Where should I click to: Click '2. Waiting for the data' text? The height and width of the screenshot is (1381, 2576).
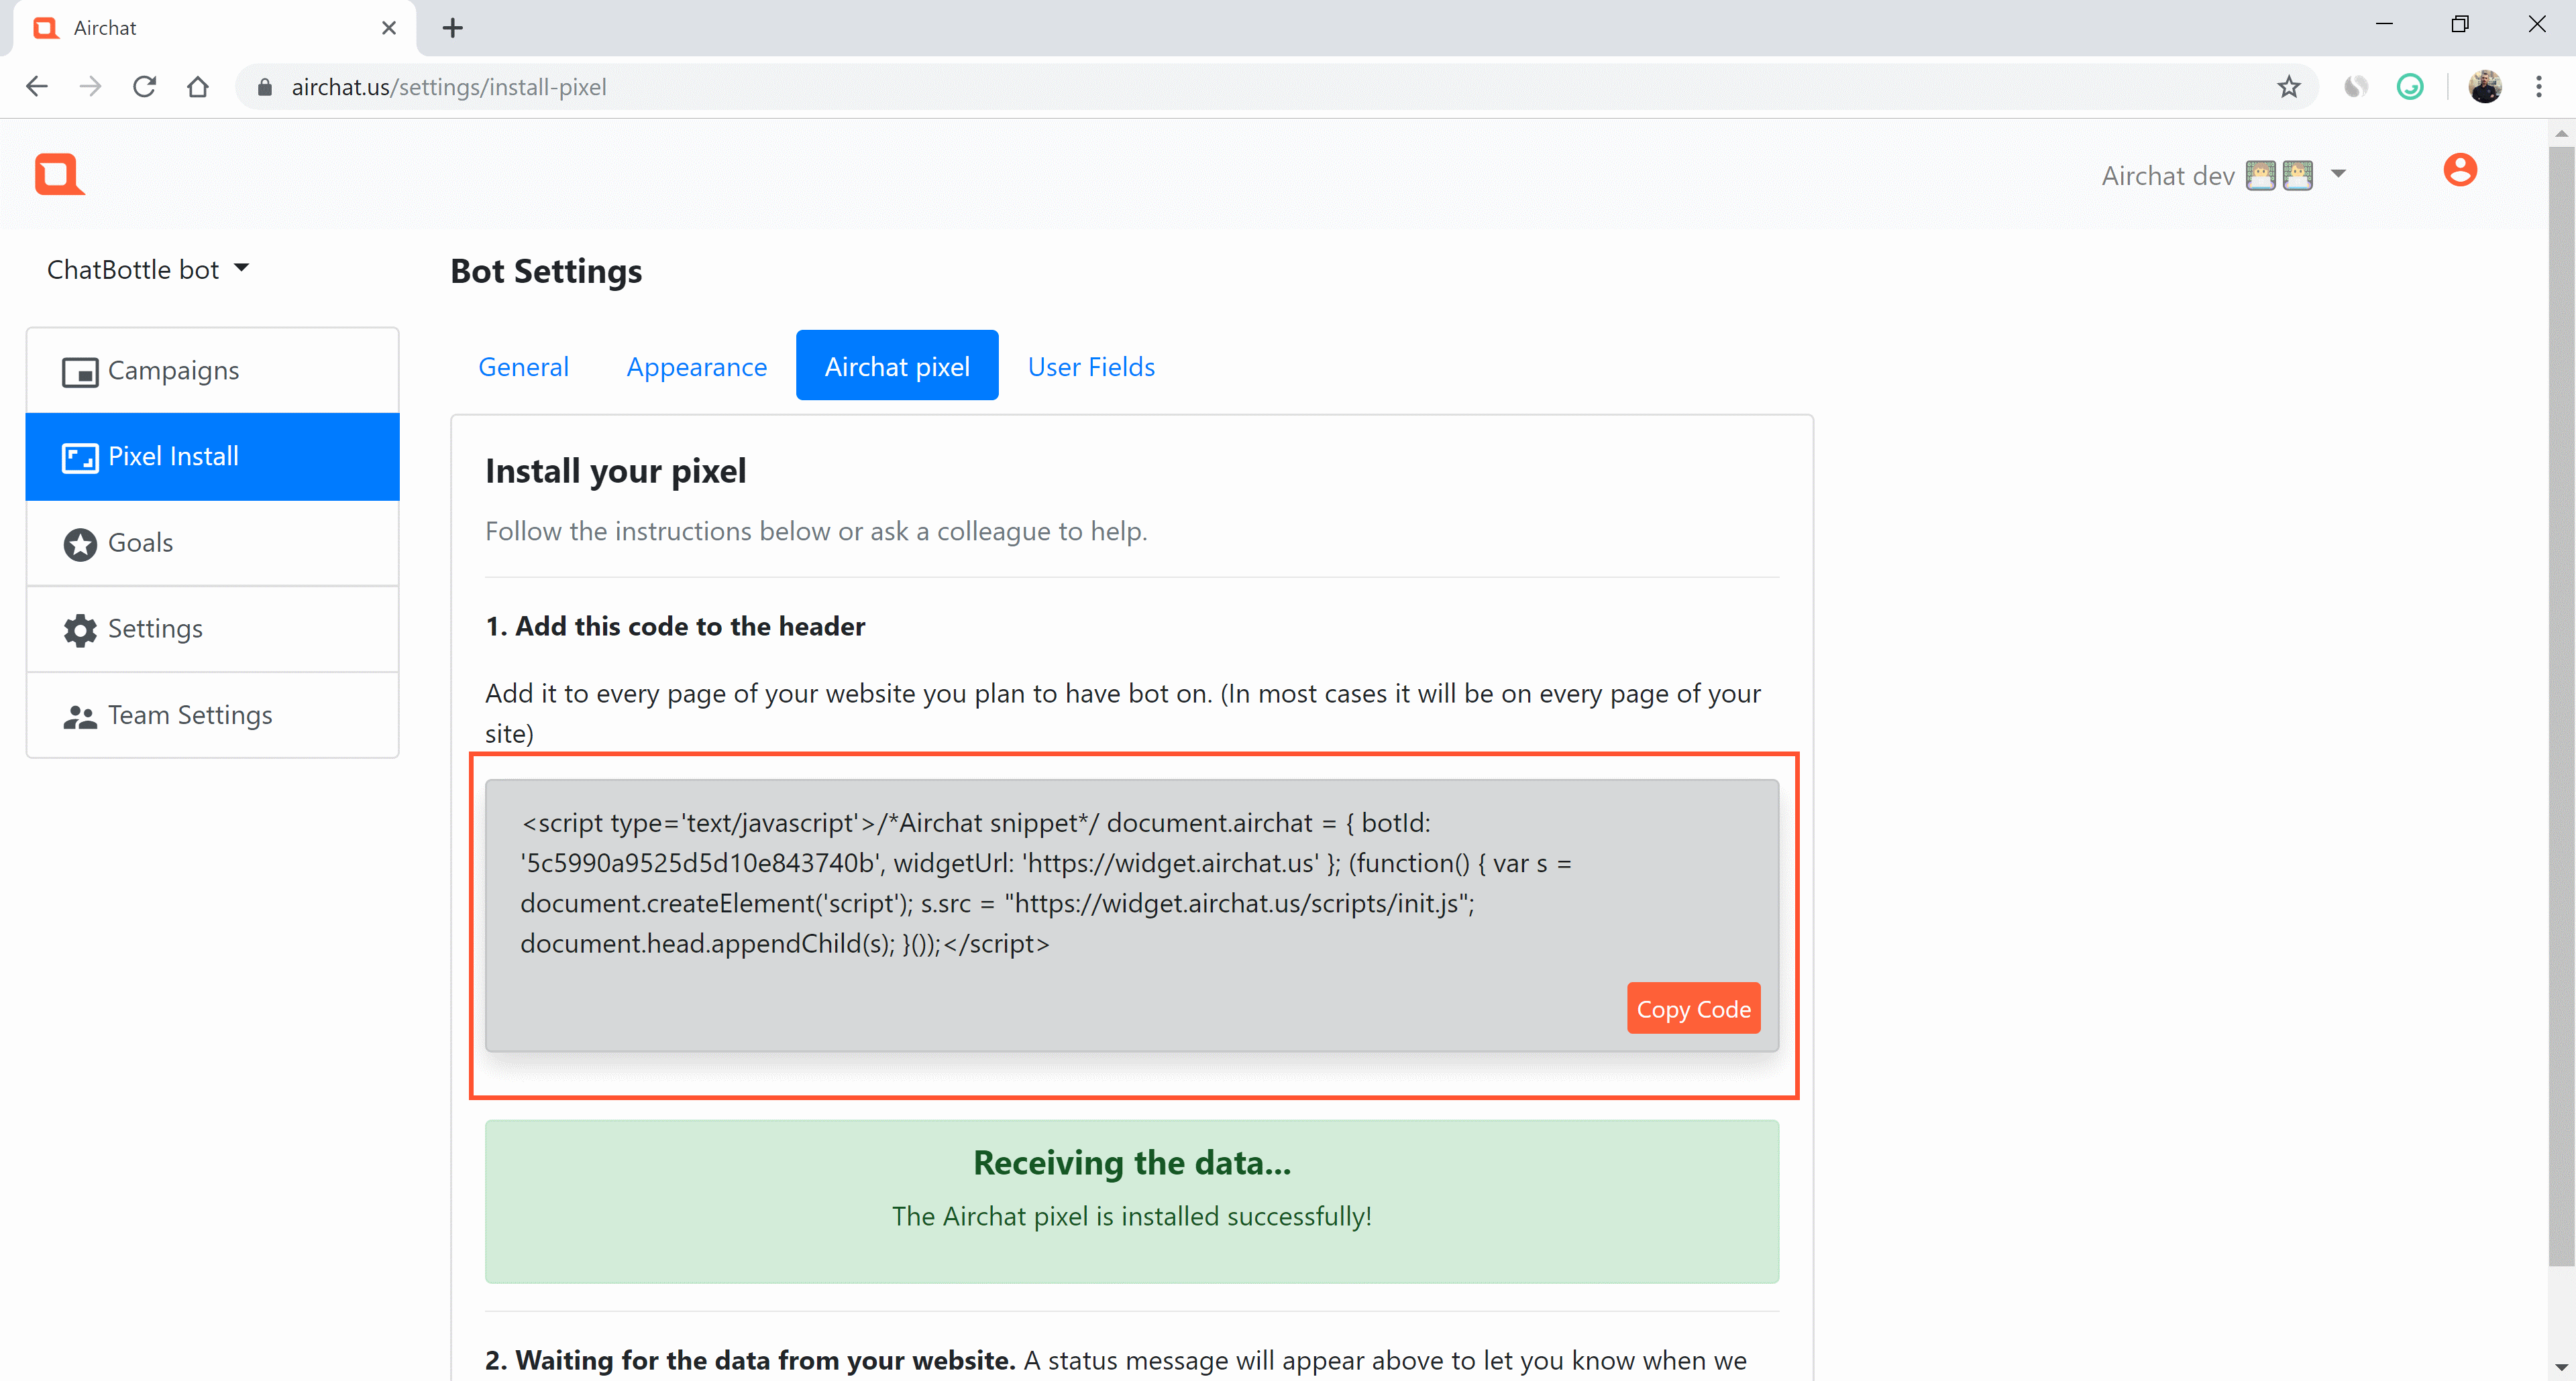tap(750, 1361)
